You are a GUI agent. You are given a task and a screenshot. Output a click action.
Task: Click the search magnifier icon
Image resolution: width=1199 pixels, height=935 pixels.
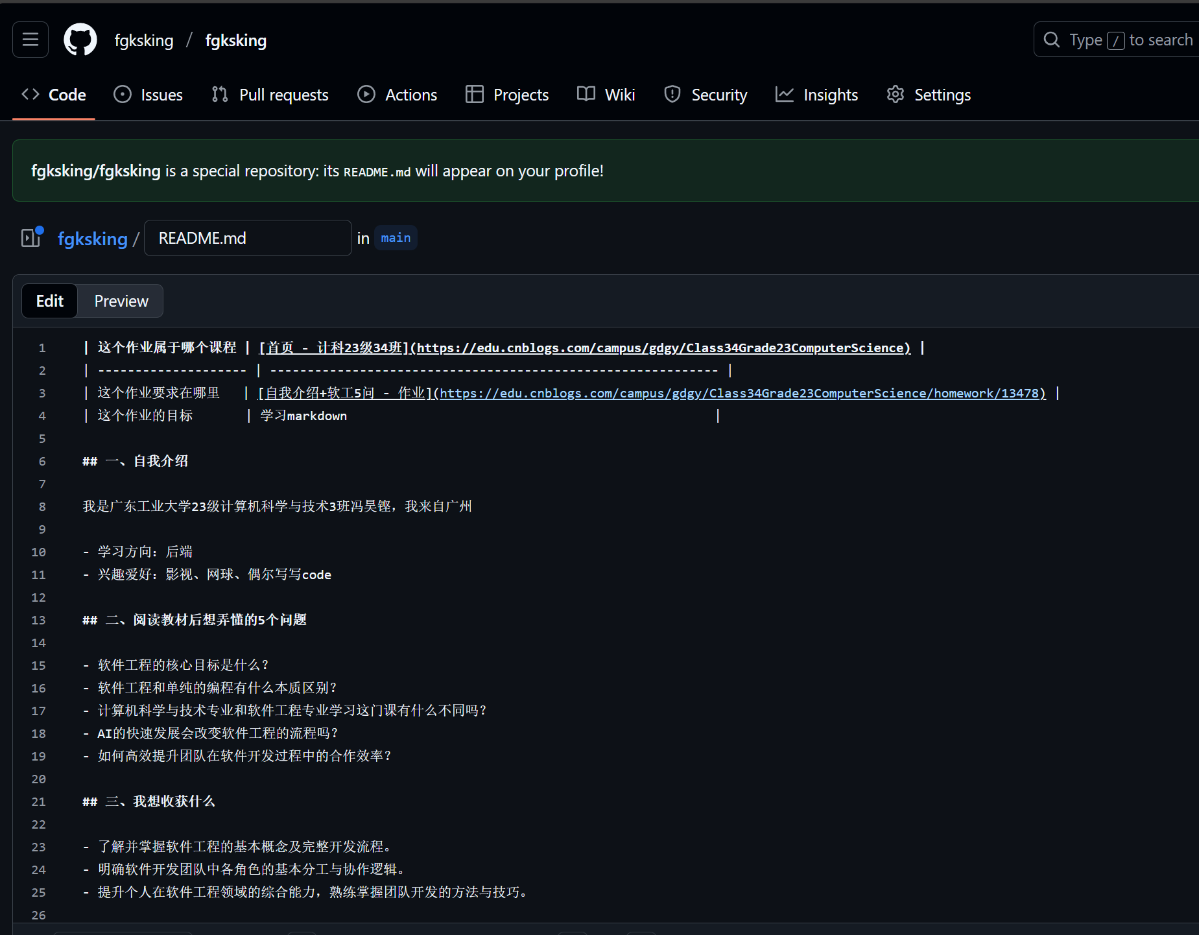coord(1051,40)
